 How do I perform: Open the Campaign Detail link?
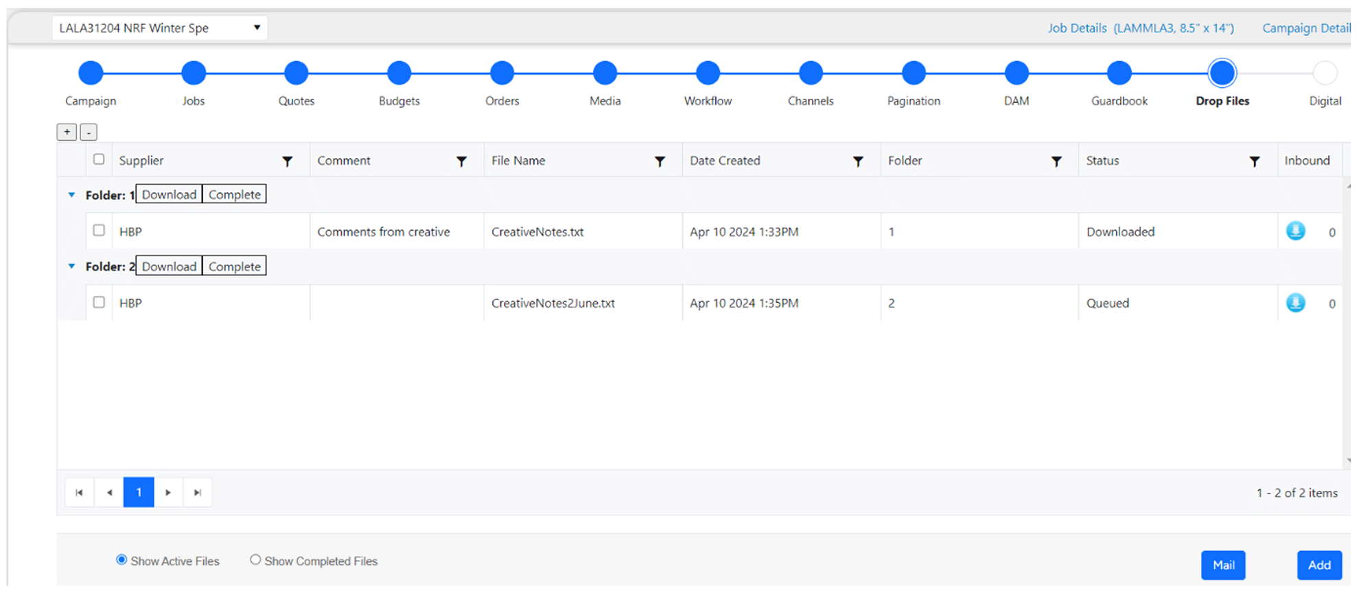(x=1306, y=28)
